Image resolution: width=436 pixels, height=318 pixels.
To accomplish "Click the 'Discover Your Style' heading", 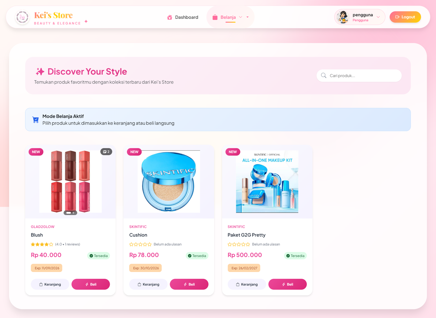I will coord(87,72).
